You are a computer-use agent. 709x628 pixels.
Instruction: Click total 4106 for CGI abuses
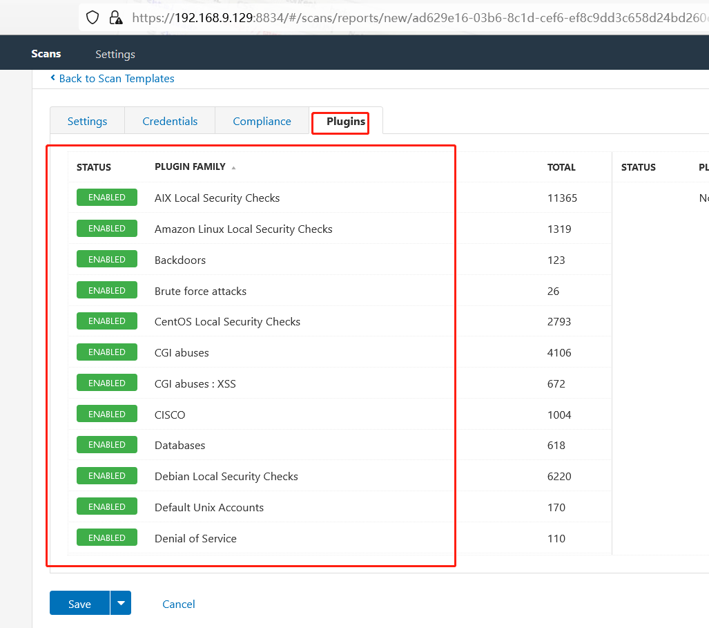(559, 353)
